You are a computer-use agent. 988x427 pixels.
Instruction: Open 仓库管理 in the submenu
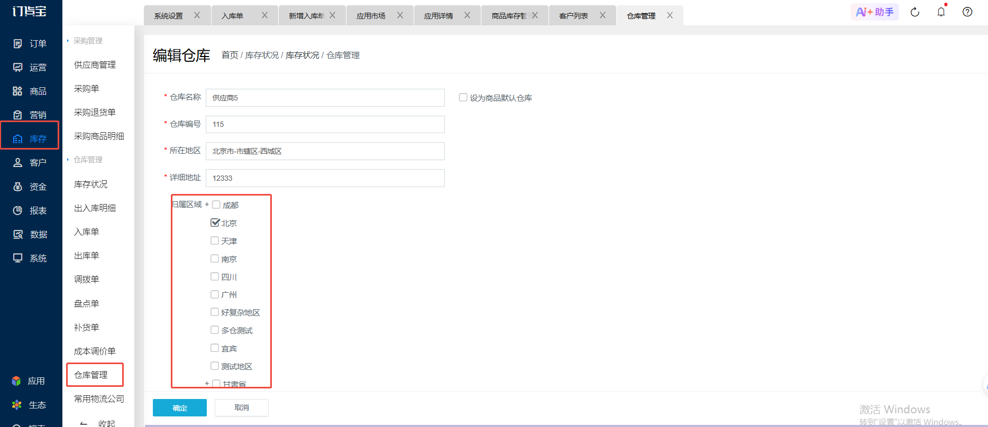point(91,375)
